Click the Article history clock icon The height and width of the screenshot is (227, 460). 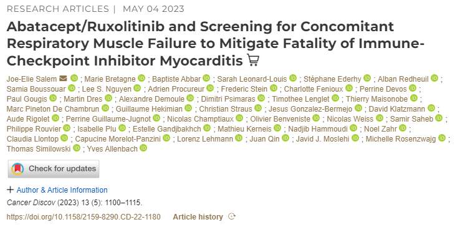tap(232, 217)
